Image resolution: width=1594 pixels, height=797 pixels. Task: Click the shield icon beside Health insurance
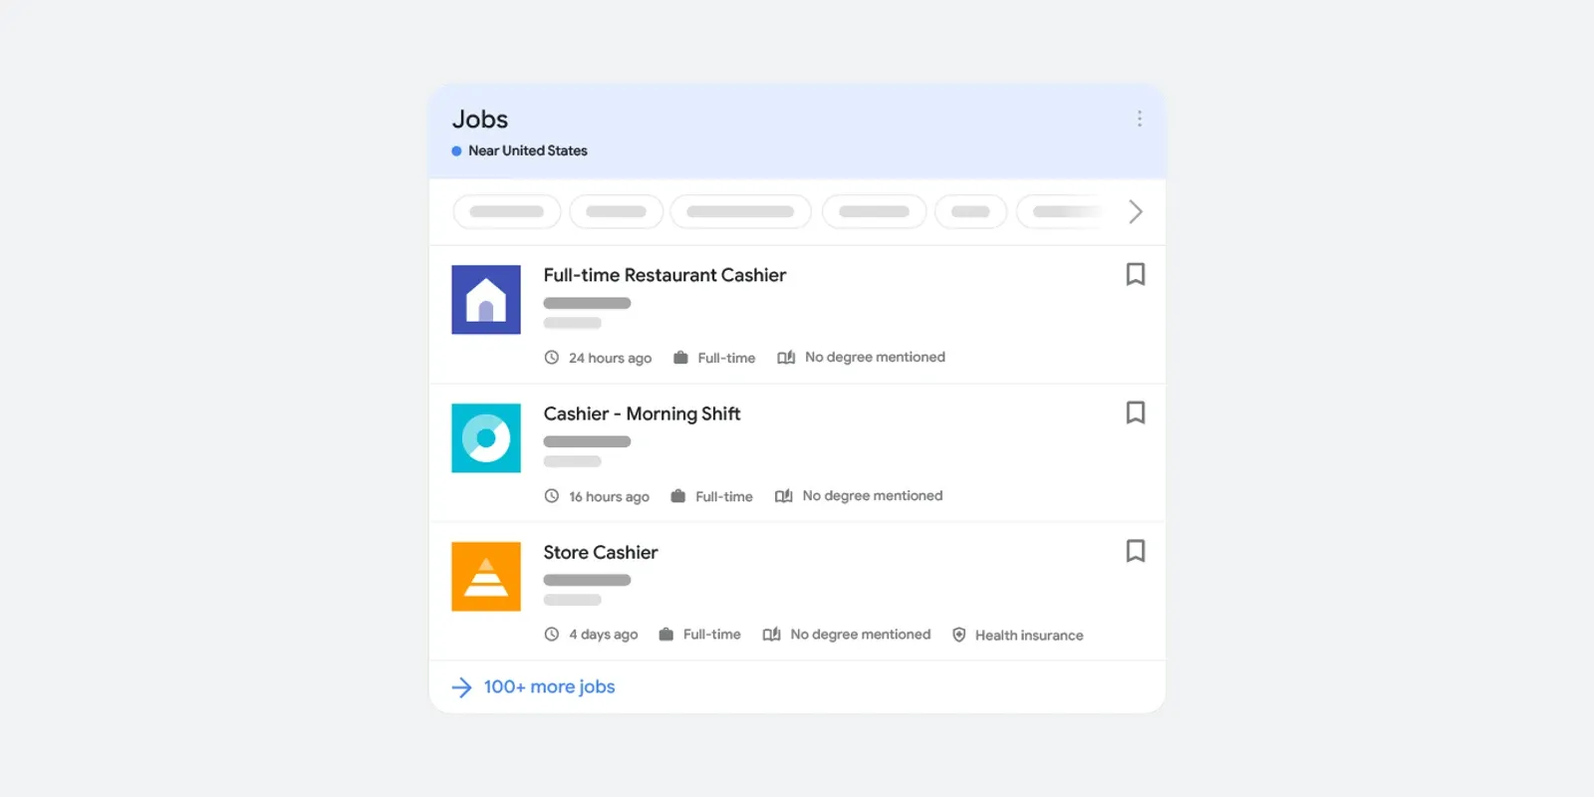click(x=959, y=635)
